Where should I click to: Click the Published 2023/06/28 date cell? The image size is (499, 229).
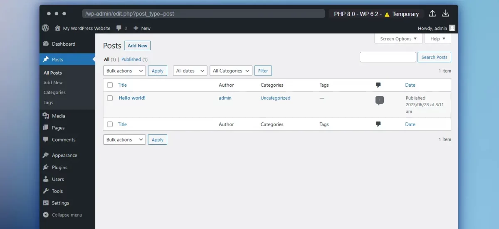point(425,105)
